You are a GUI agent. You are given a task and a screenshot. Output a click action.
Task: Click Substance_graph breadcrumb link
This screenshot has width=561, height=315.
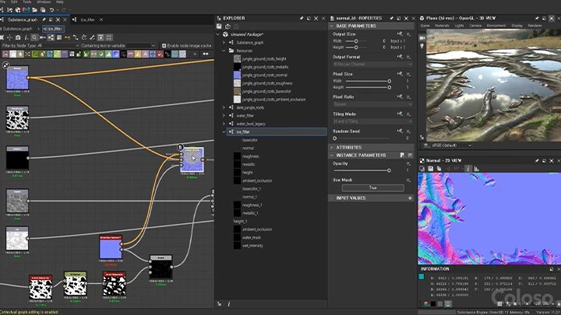[17, 29]
